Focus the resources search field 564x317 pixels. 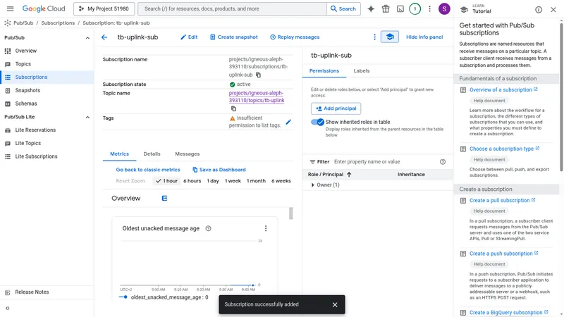[x=233, y=8]
